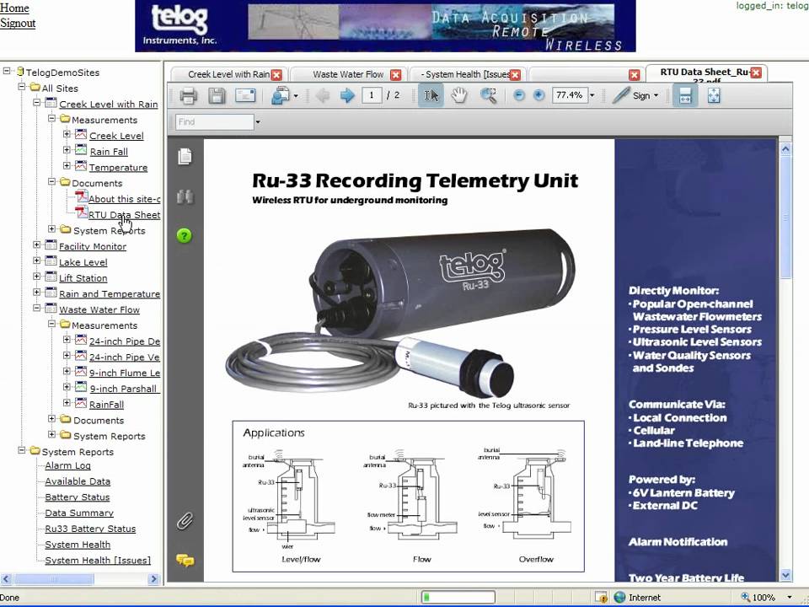Viewport: 809px width, 607px height.
Task: Zoom in with plus button
Action: click(x=538, y=95)
